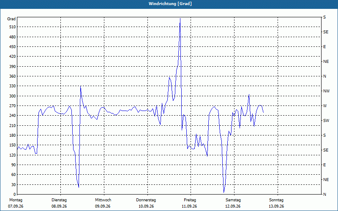The height and width of the screenshot is (211, 338).
Task: Click the '300' y-axis value
Action: (13, 96)
